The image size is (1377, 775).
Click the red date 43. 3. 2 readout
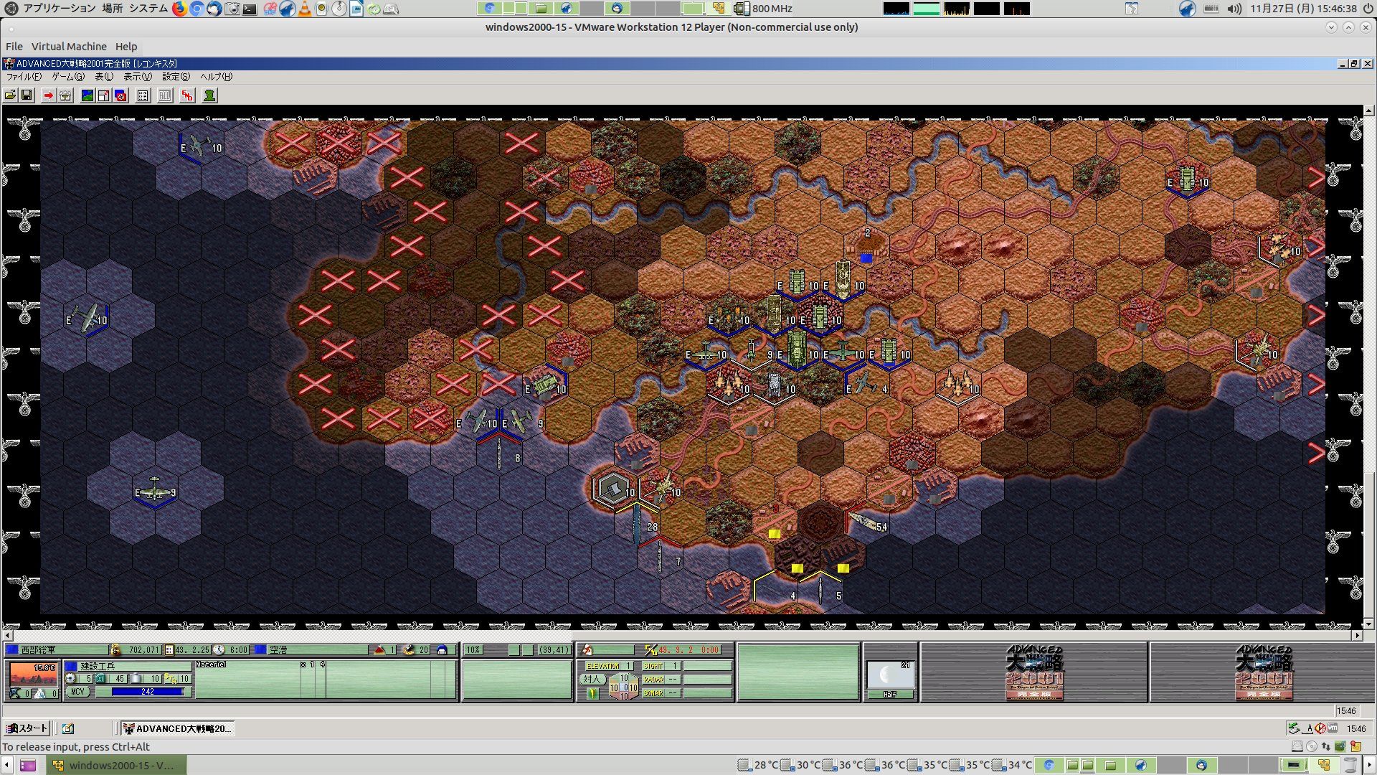coord(688,649)
